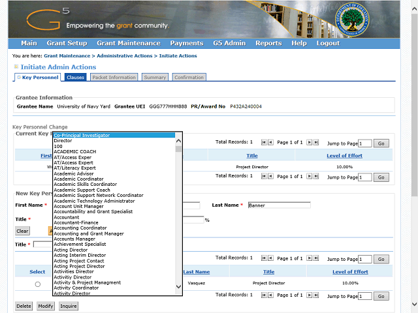
Task: Select the radio button for Vasquez row
Action: pos(37,284)
